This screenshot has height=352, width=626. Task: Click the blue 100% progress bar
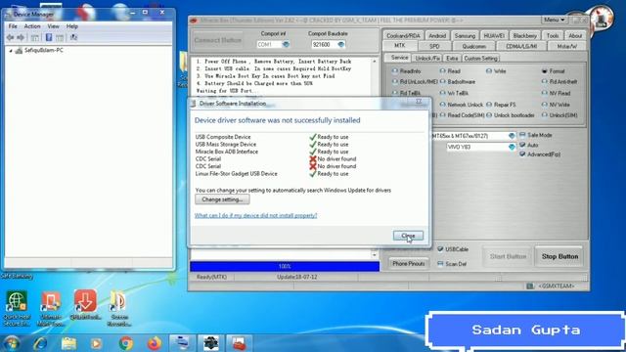click(x=285, y=266)
